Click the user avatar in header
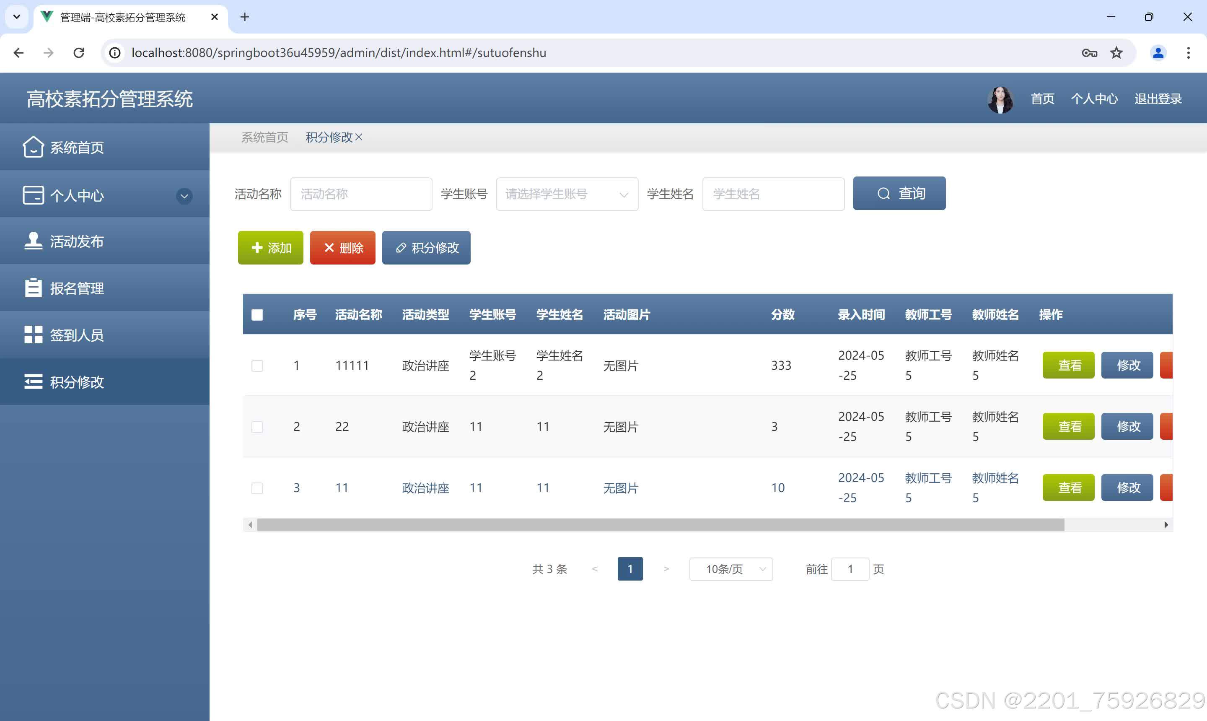Image resolution: width=1207 pixels, height=721 pixels. [x=1000, y=99]
